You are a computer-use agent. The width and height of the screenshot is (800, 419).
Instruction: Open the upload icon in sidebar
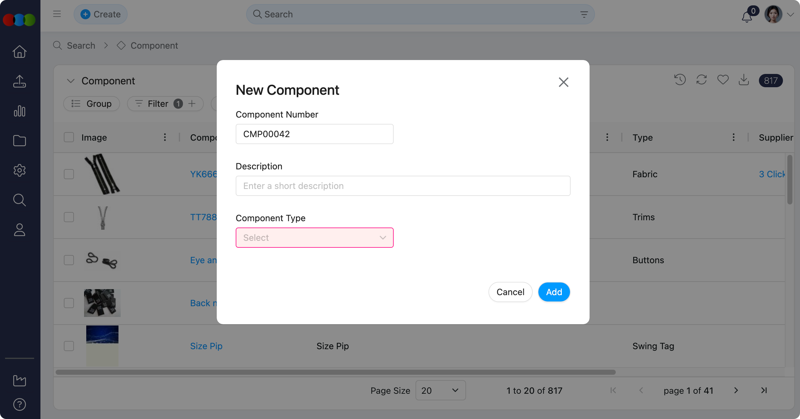coord(20,81)
